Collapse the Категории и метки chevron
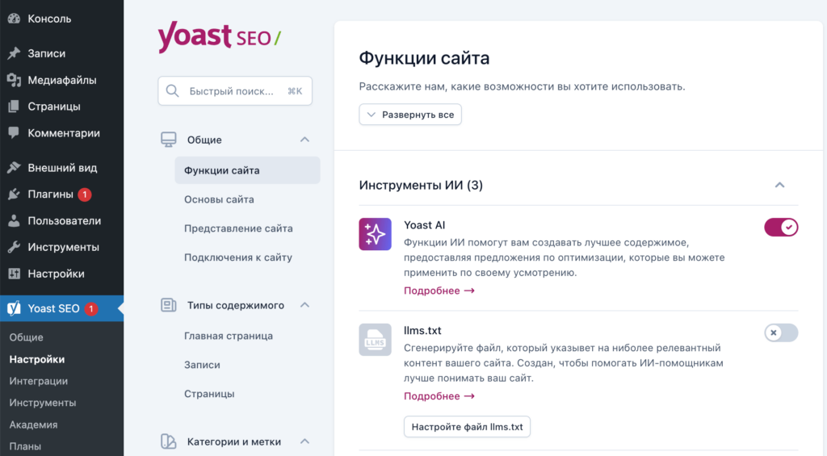This screenshot has height=456, width=827. pyautogui.click(x=304, y=441)
